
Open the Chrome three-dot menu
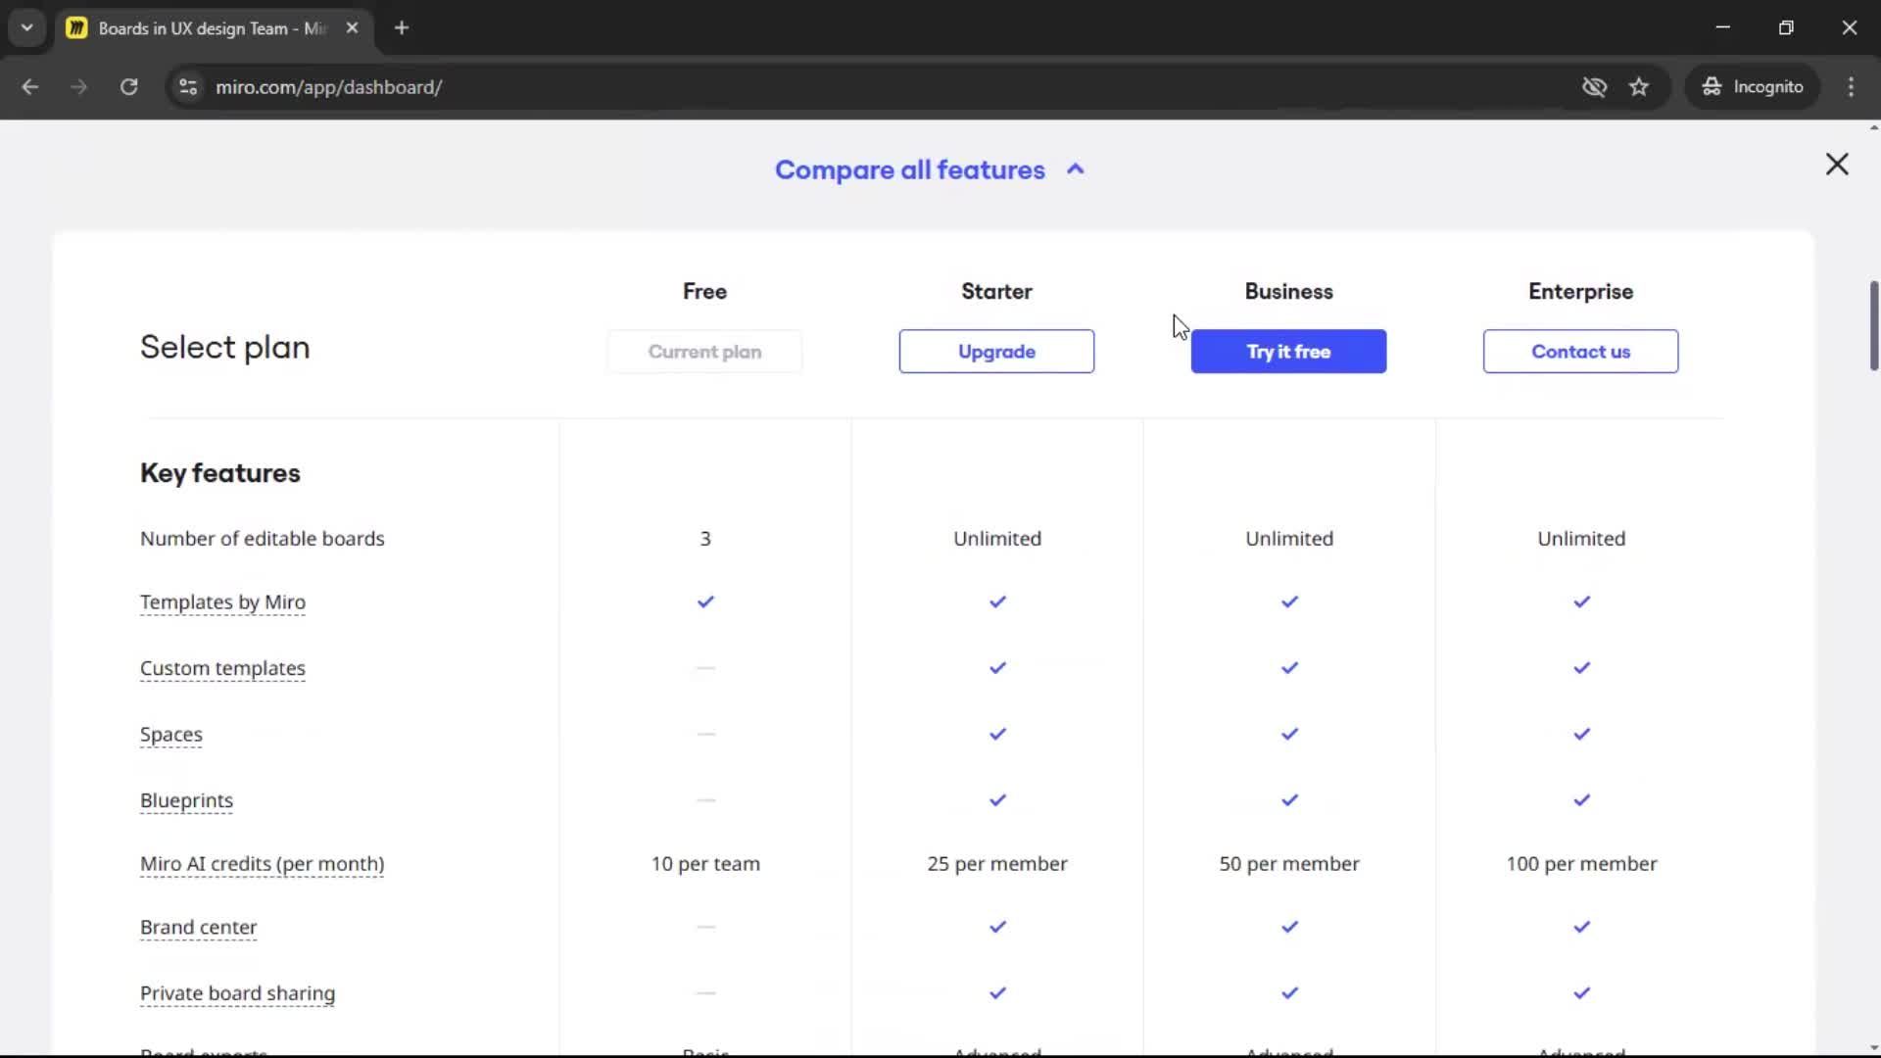tap(1851, 86)
